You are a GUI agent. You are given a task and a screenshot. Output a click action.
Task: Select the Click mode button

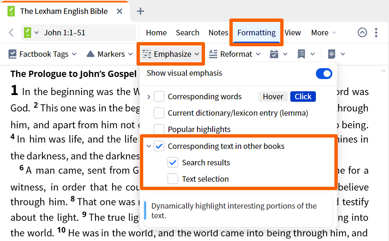[303, 96]
